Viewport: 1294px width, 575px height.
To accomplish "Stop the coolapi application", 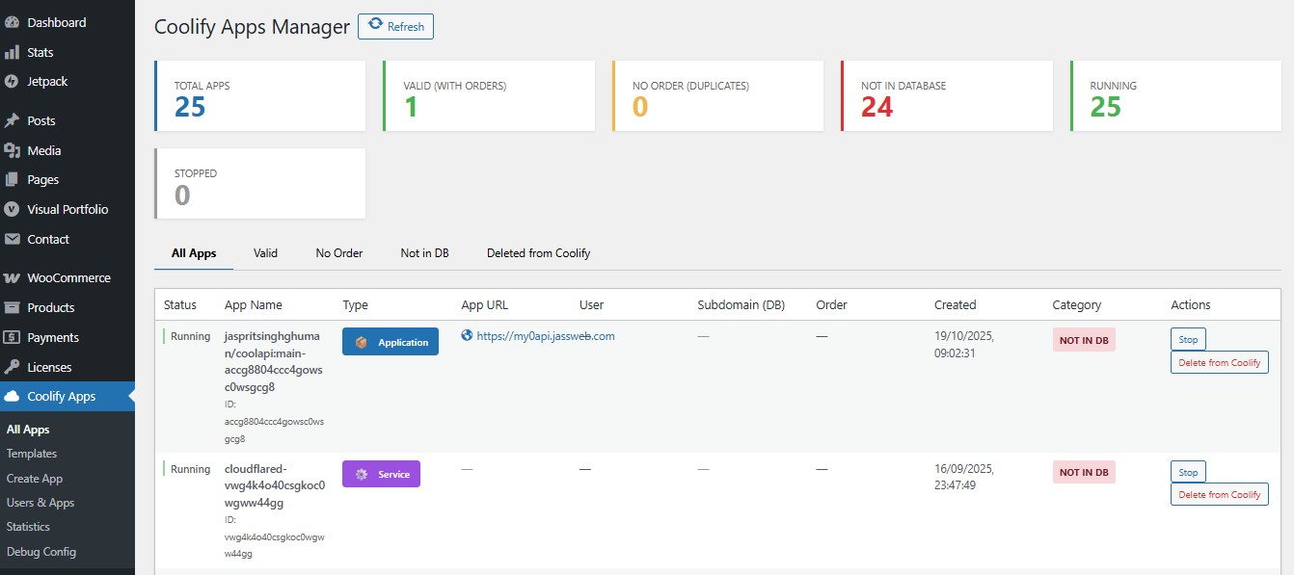I will pyautogui.click(x=1188, y=339).
